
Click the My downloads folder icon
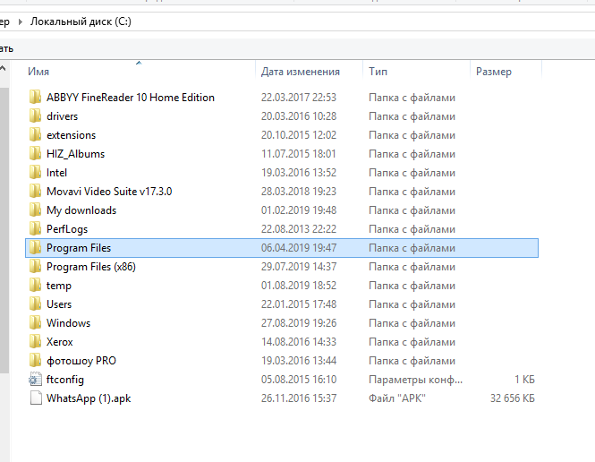[x=35, y=210]
